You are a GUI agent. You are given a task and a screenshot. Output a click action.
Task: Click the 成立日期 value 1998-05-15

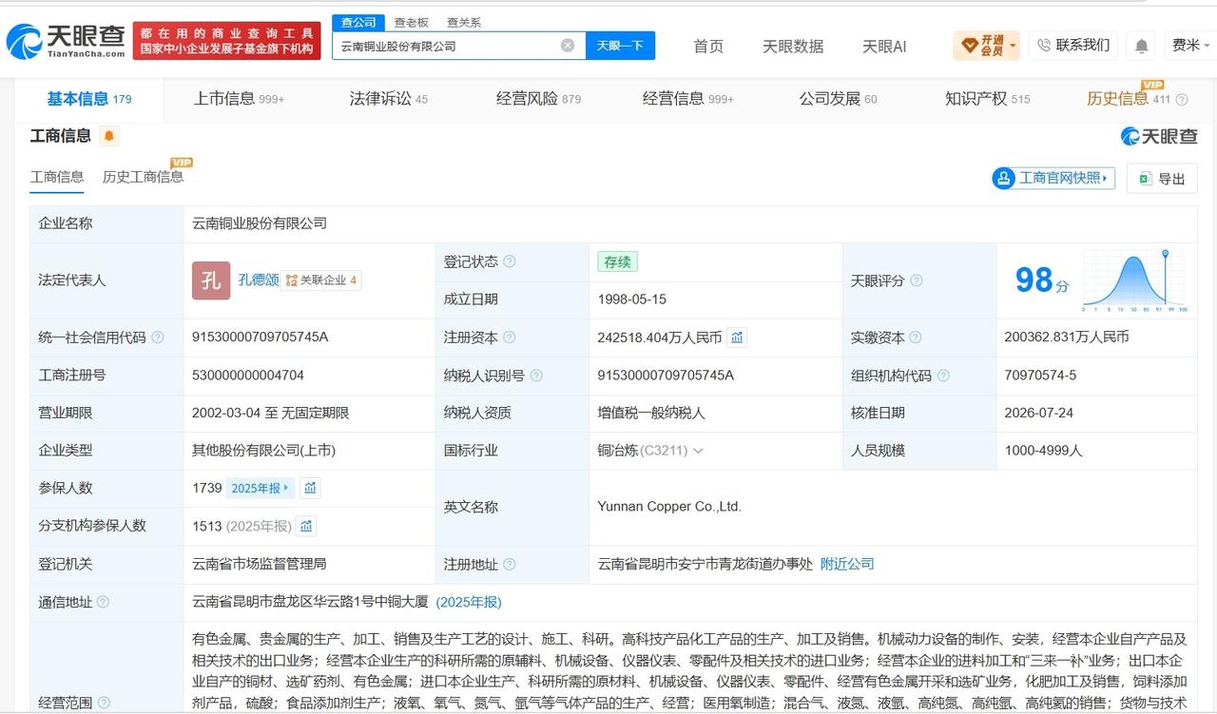pyautogui.click(x=632, y=299)
